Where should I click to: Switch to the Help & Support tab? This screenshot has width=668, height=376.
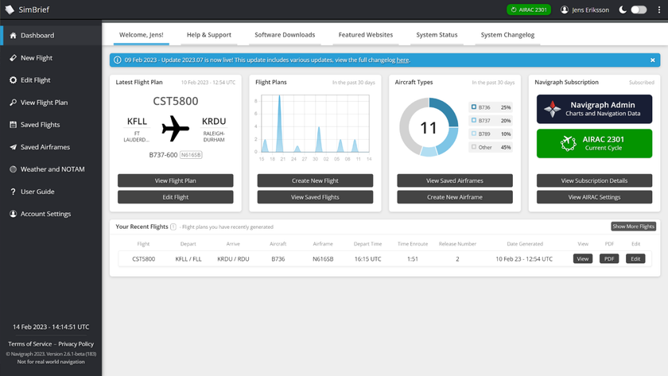(x=209, y=35)
